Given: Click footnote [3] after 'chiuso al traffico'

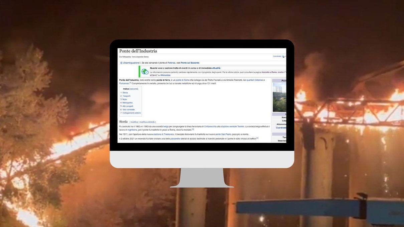Looking at the screenshot, I should (x=257, y=138).
